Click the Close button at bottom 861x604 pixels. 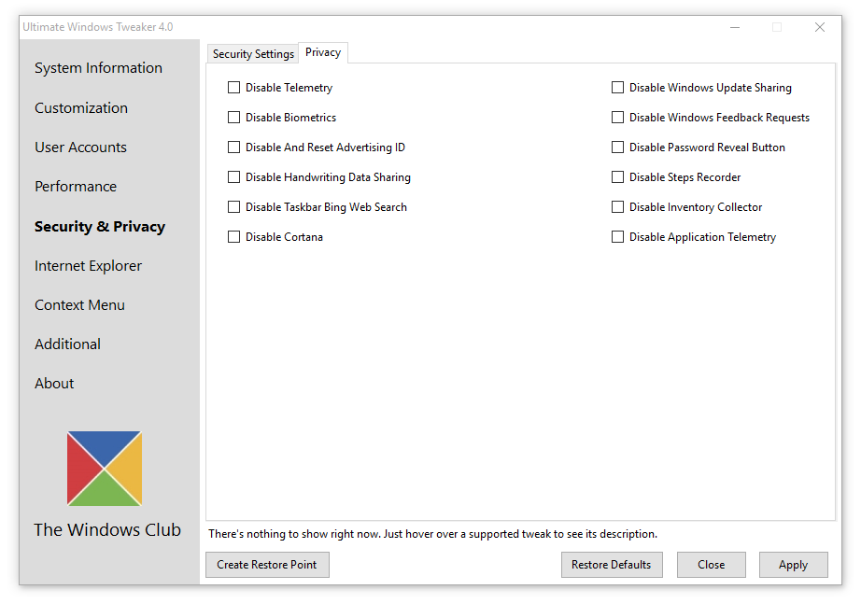[x=711, y=565]
